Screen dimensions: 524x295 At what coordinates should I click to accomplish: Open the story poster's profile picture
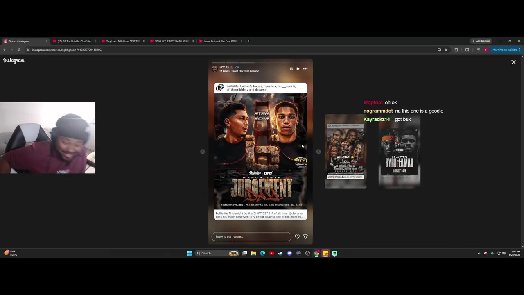(215, 69)
